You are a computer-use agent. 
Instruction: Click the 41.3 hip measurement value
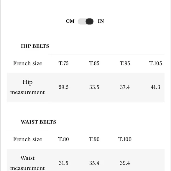point(155,87)
